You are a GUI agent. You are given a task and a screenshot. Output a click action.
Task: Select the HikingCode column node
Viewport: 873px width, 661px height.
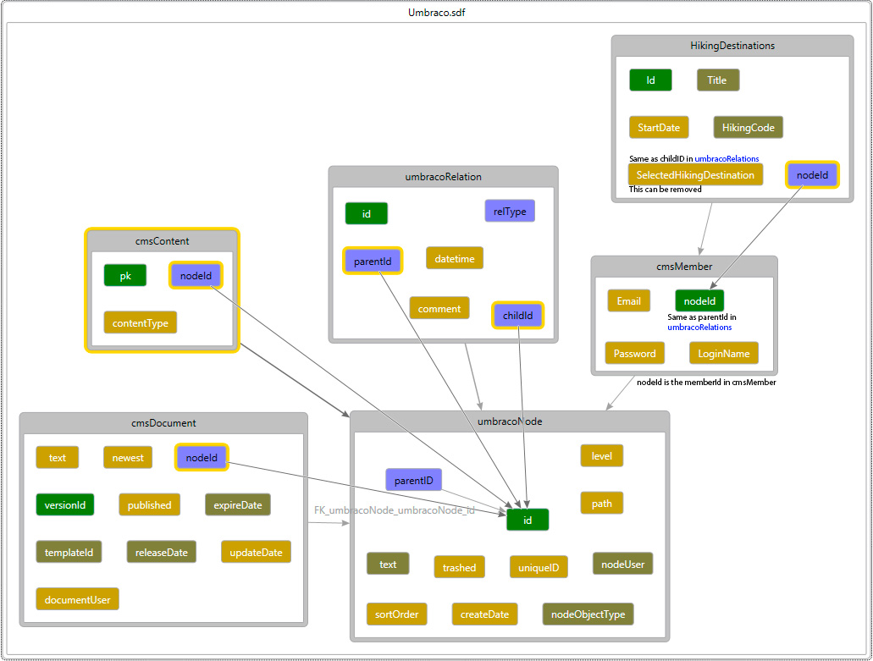tap(748, 128)
